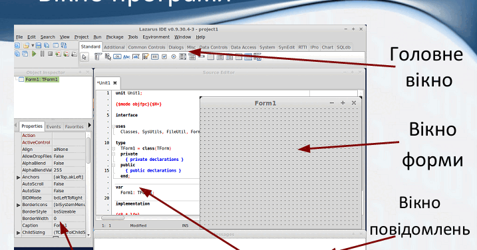Click the Toggle Form/Unit icon
Screen dimensions: 477x250
64,46
